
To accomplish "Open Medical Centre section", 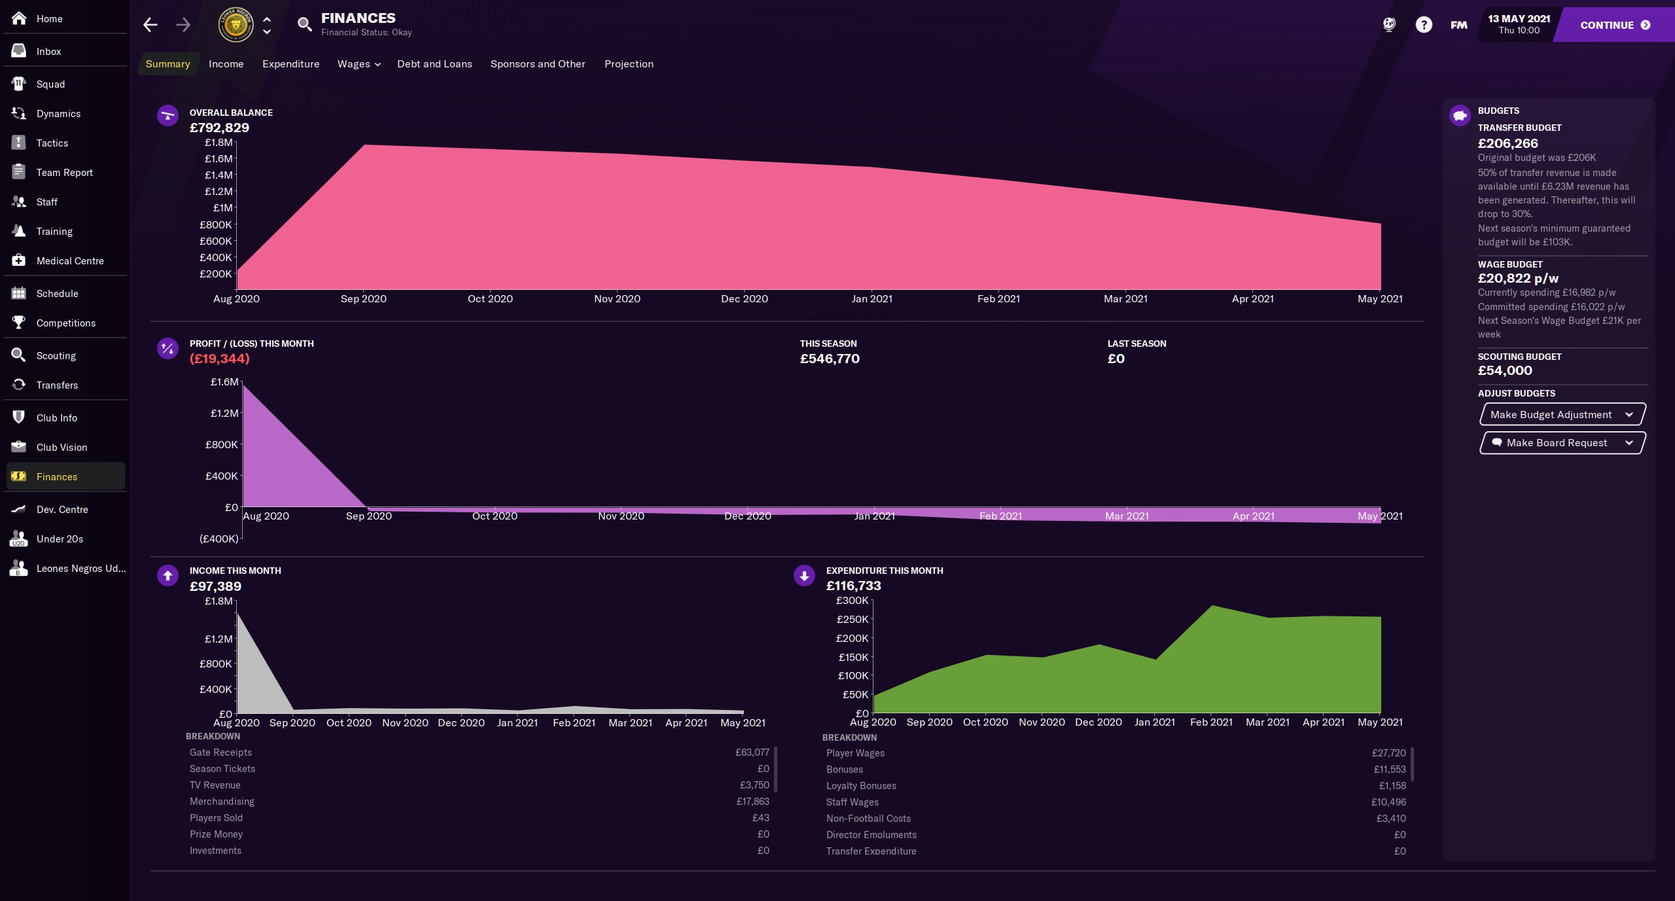I will tap(69, 260).
